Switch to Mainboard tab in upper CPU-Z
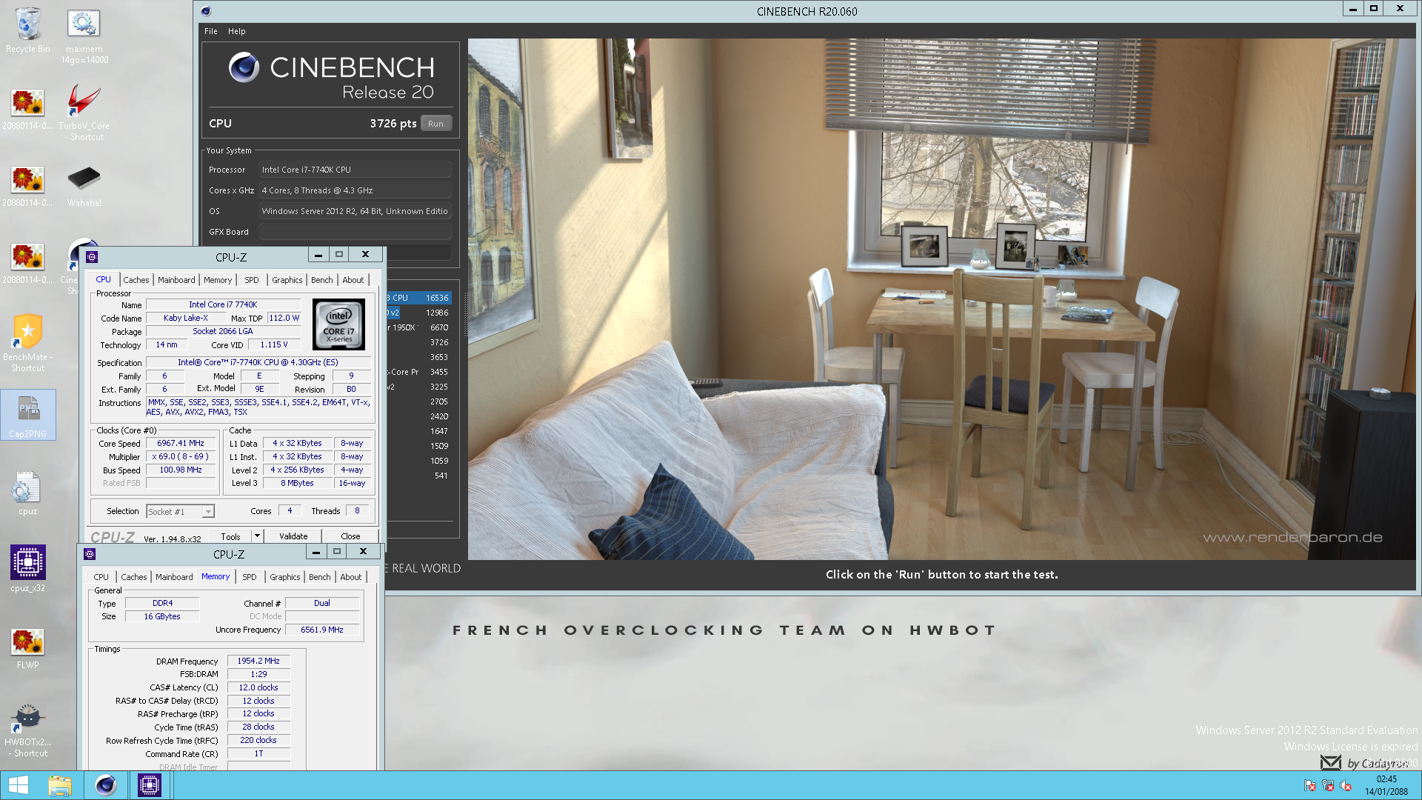This screenshot has height=800, width=1422. (176, 280)
